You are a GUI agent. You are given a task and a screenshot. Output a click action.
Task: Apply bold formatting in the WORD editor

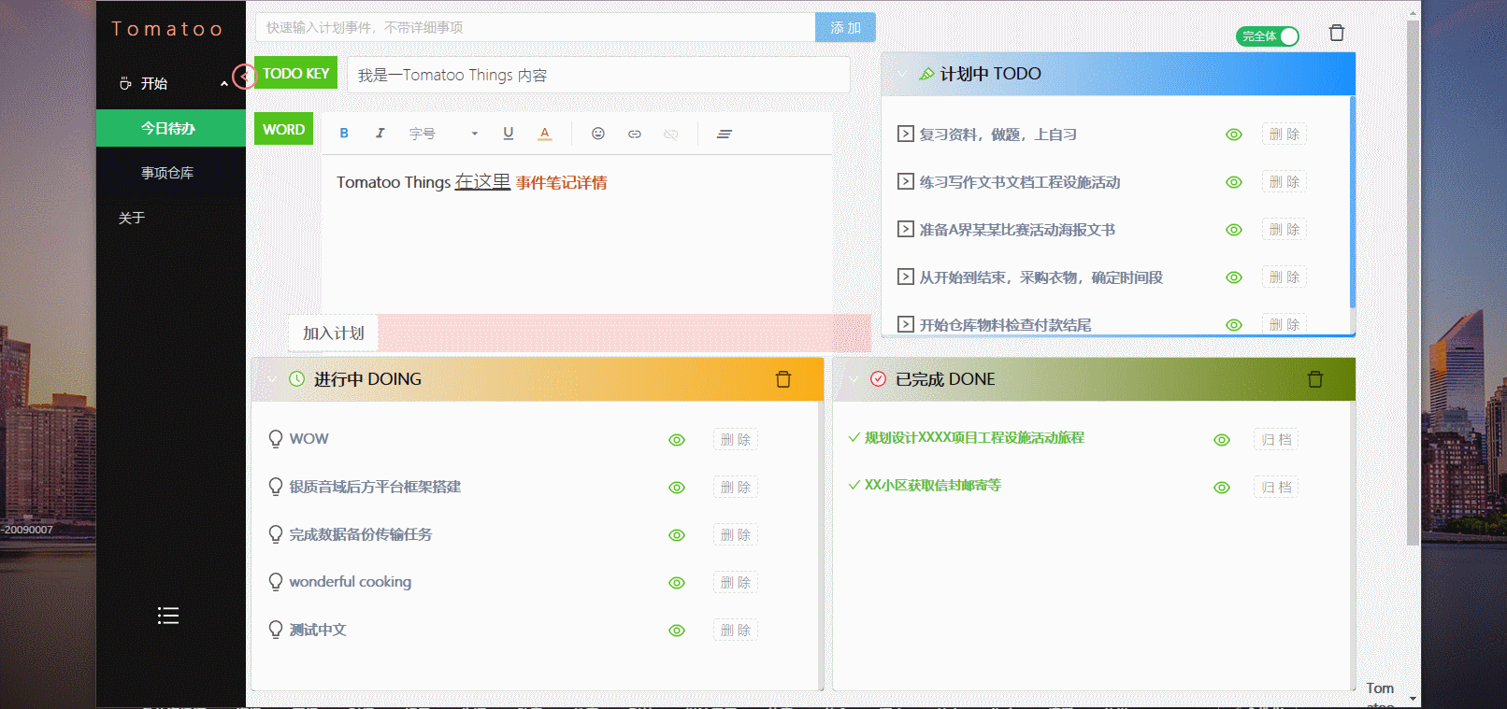(344, 134)
